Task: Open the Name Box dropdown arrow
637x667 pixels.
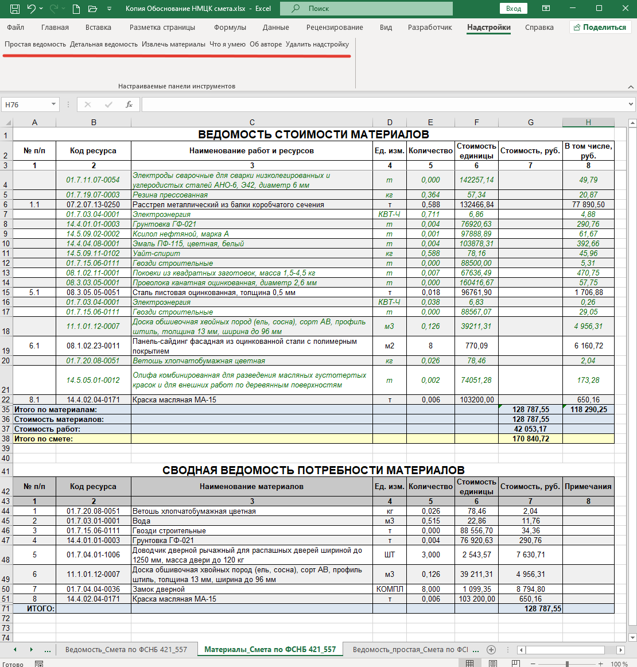Action: click(x=54, y=104)
